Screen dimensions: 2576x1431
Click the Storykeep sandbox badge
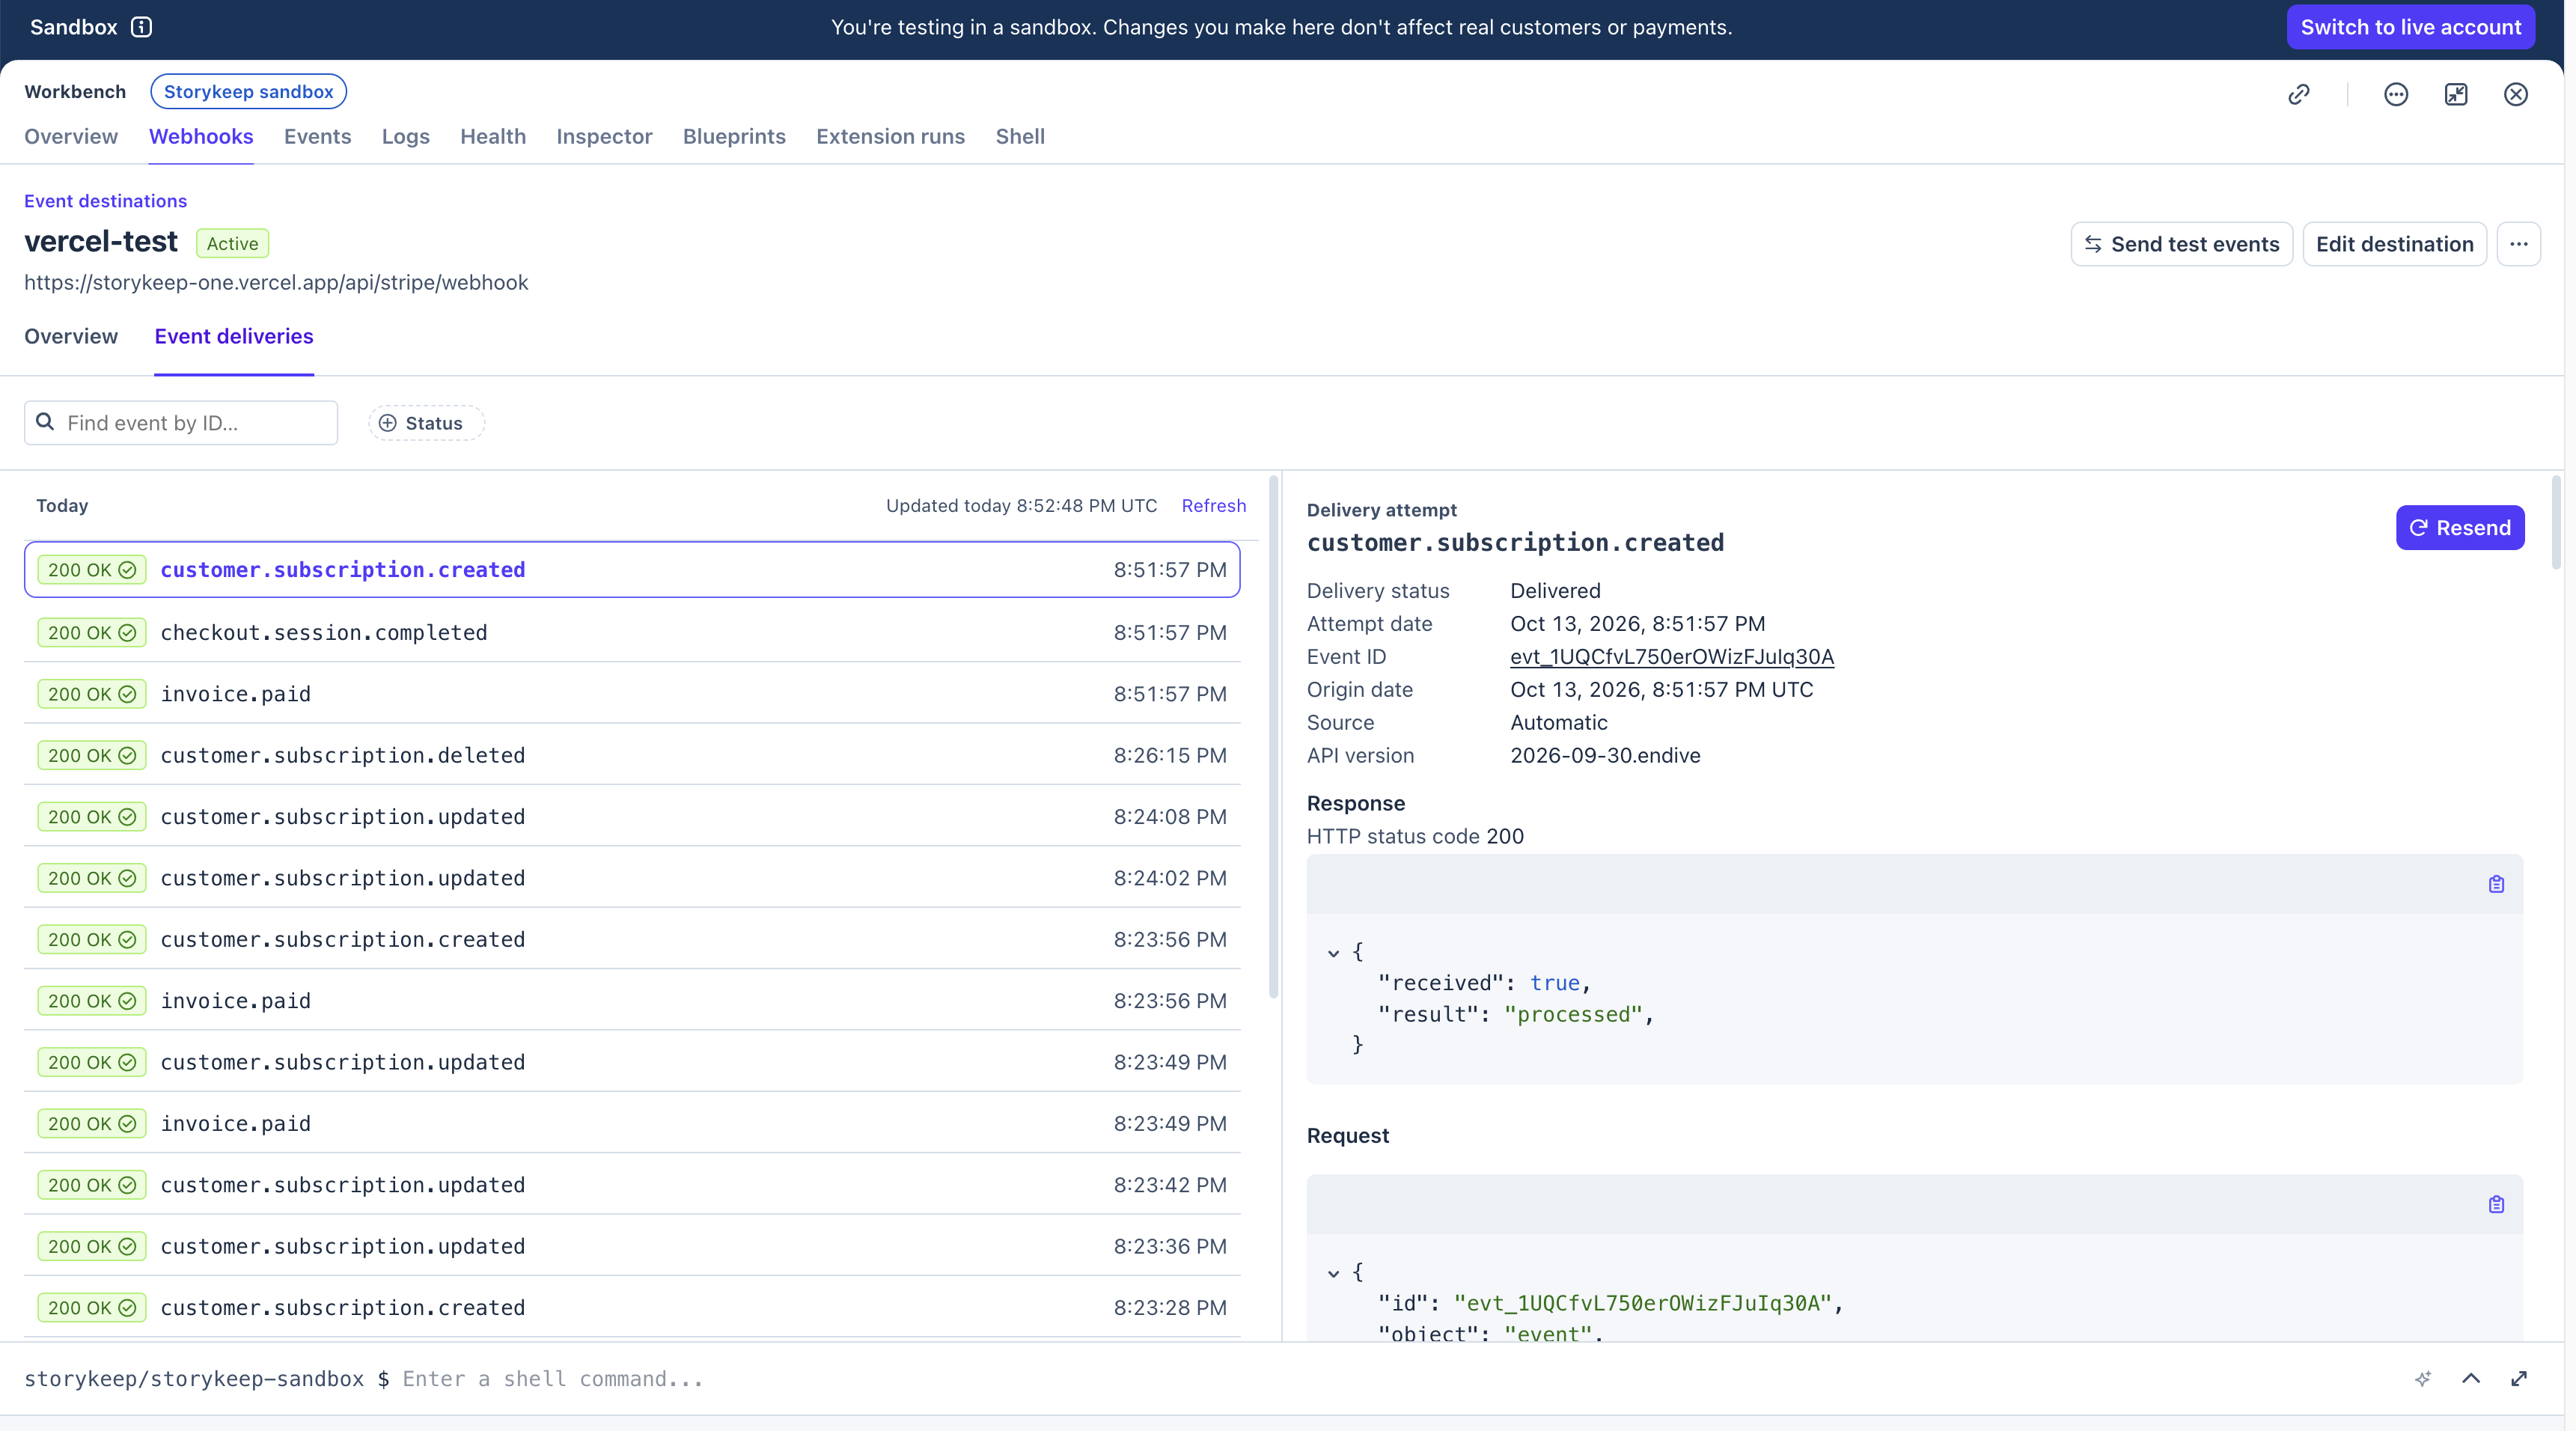pos(248,92)
